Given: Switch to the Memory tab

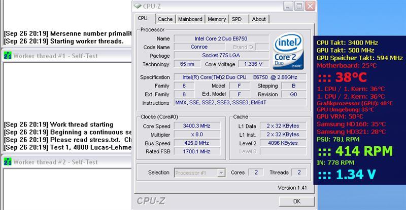Looking at the screenshot, I should (x=217, y=19).
